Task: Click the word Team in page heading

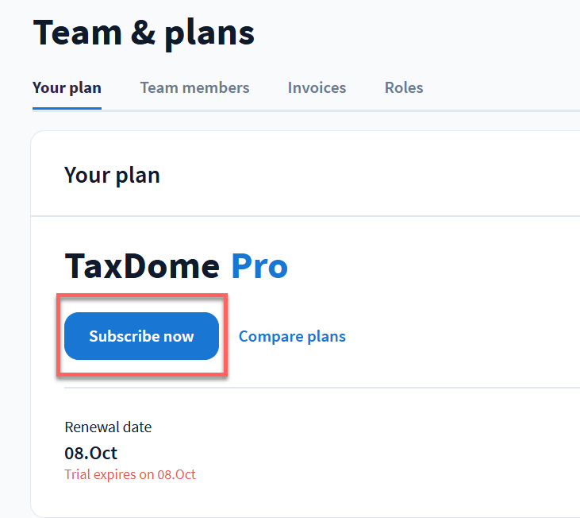Action: [78, 33]
